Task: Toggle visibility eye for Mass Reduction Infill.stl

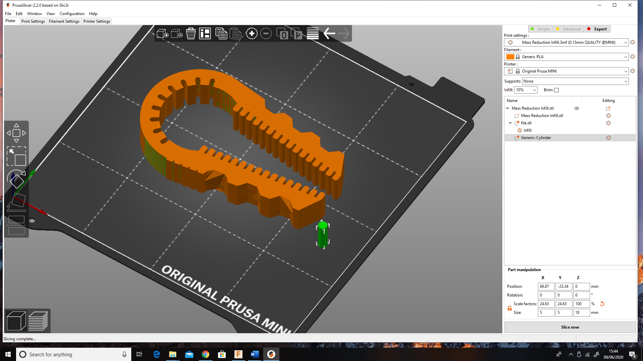Action: (577, 108)
